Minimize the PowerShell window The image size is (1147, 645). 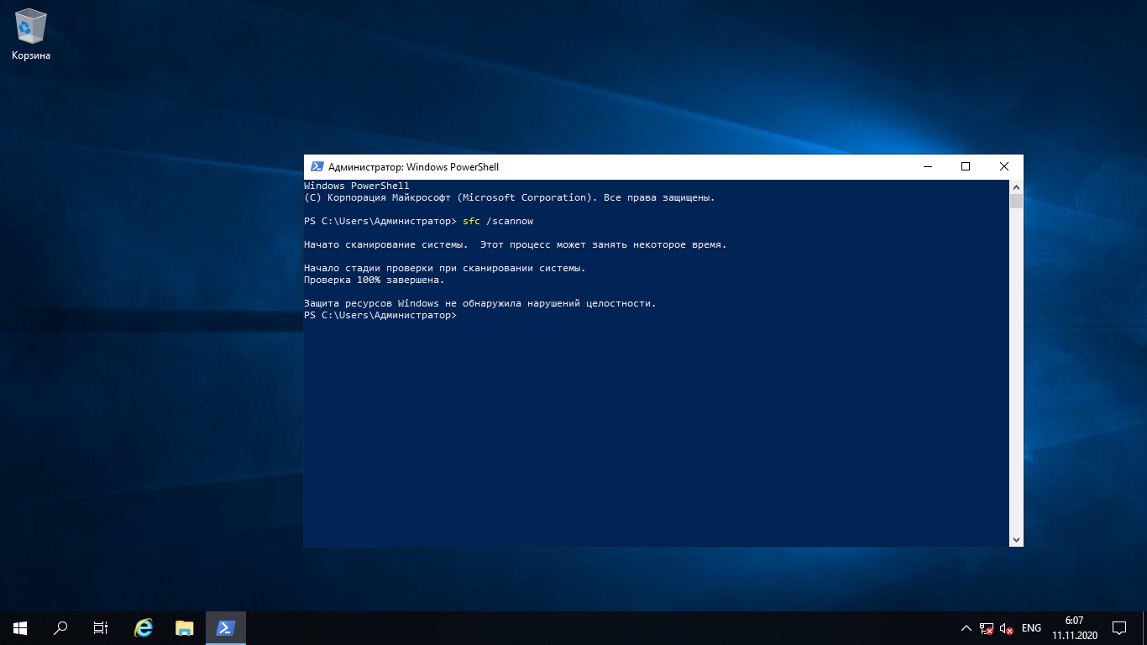tap(927, 166)
